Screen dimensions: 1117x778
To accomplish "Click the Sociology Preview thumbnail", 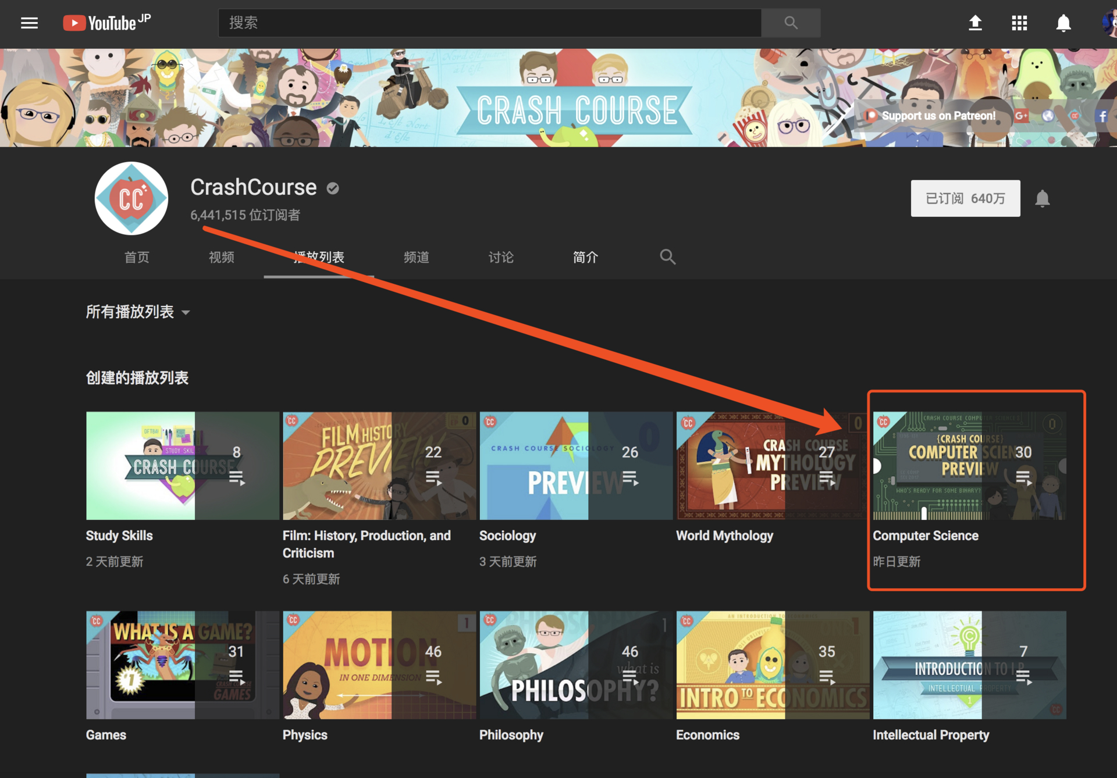I will click(x=576, y=466).
